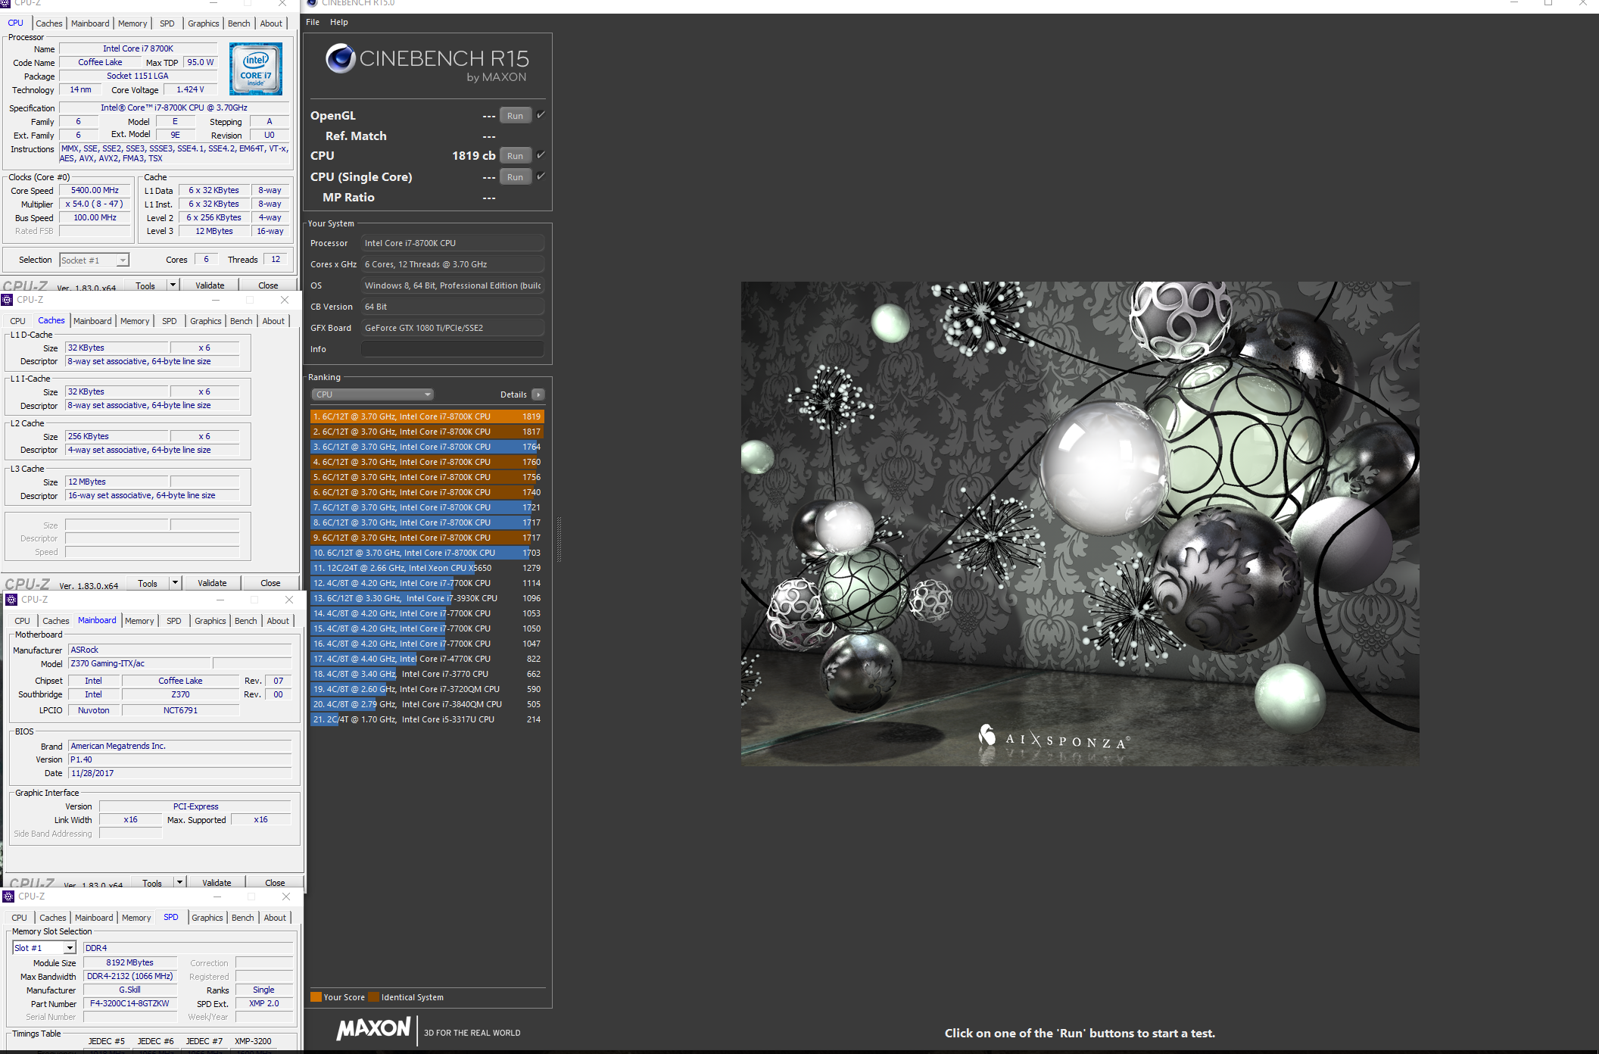The height and width of the screenshot is (1054, 1599).
Task: Run the OpenGL benchmark
Action: (516, 116)
